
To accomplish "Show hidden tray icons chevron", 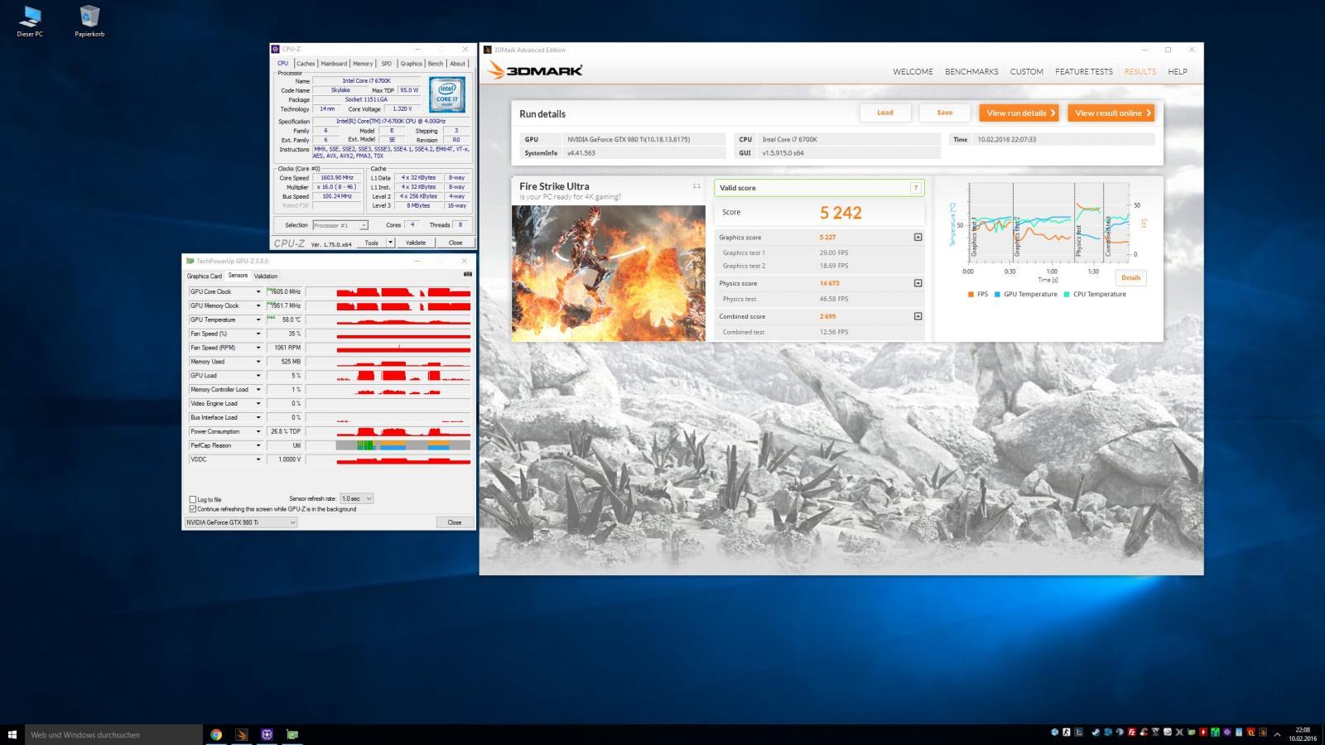I will pyautogui.click(x=1277, y=734).
